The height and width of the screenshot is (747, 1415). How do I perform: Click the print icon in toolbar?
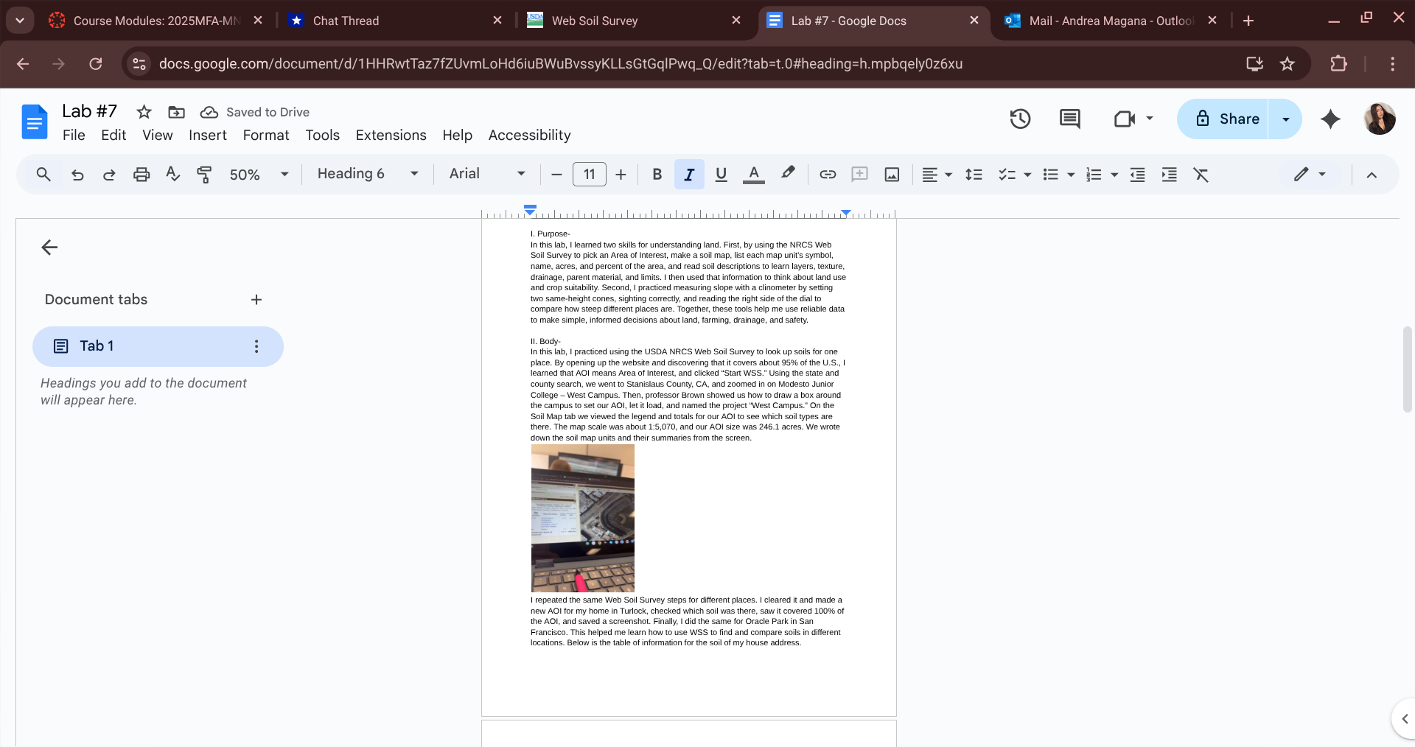pyautogui.click(x=141, y=175)
